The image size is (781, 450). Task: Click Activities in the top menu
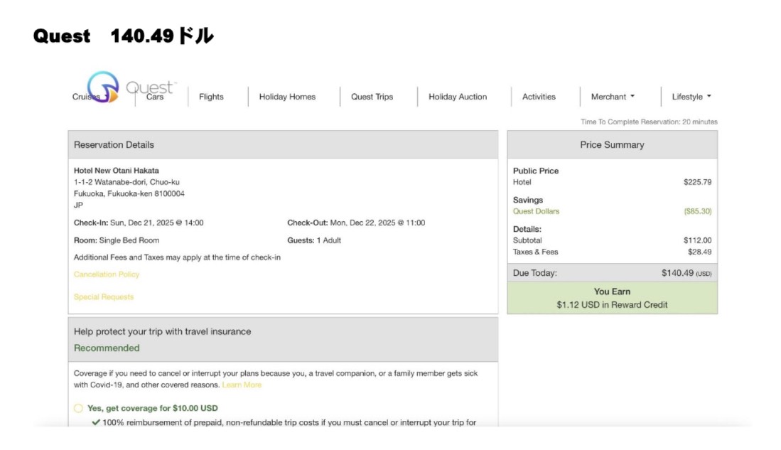point(539,97)
